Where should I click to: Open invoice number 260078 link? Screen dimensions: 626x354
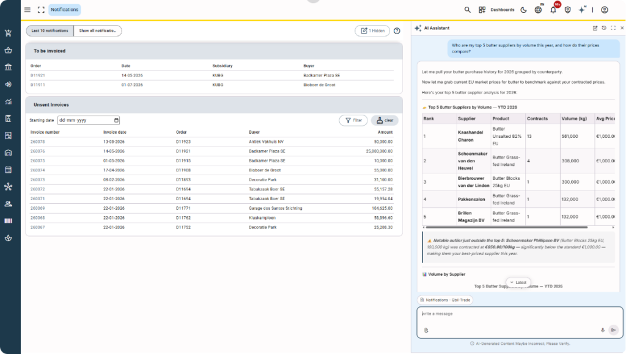point(37,142)
